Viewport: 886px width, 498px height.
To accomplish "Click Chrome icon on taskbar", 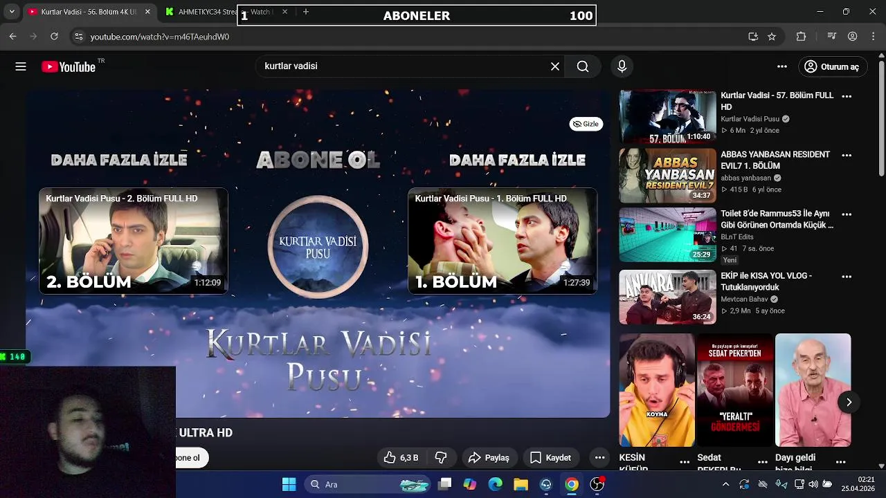I will 572,484.
